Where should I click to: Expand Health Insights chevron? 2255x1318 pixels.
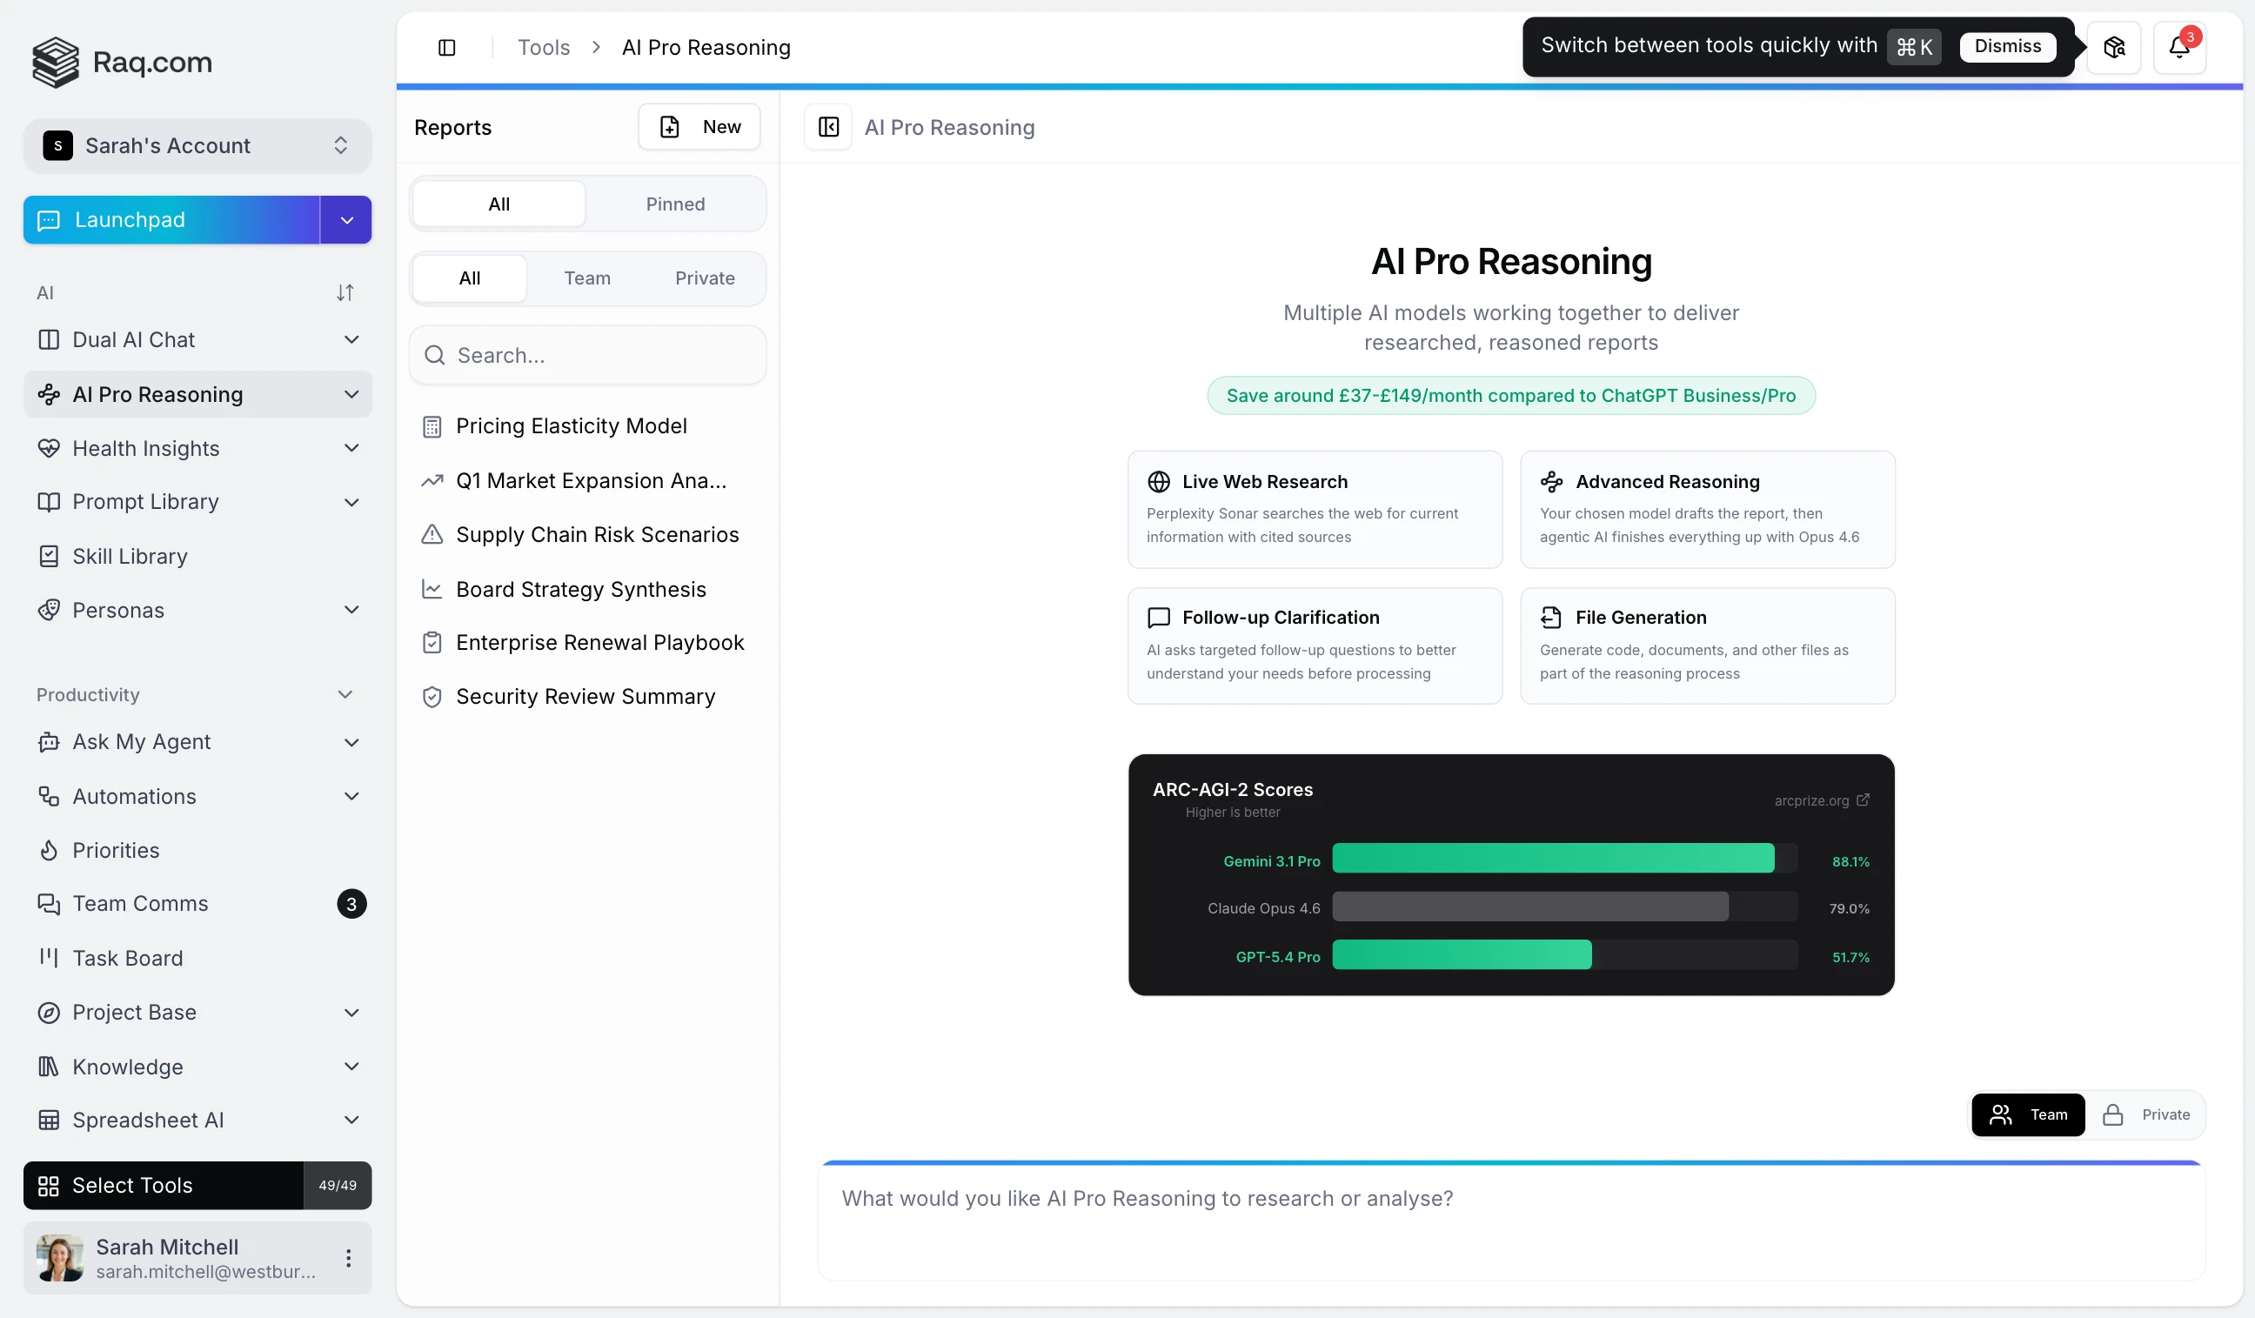351,448
